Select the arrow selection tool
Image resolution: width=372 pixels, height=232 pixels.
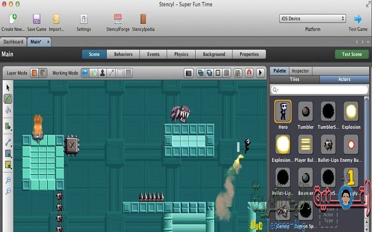pyautogui.click(x=8, y=88)
